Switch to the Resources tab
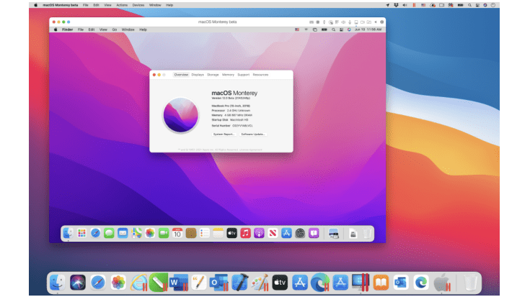This screenshot has width=530, height=297. (260, 75)
